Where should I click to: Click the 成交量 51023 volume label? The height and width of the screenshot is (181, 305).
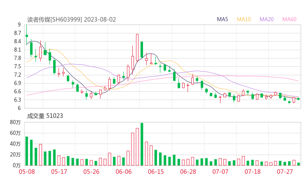click(x=45, y=116)
